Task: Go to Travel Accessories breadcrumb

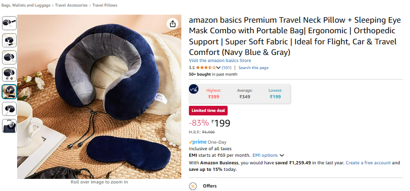Action: (x=72, y=5)
